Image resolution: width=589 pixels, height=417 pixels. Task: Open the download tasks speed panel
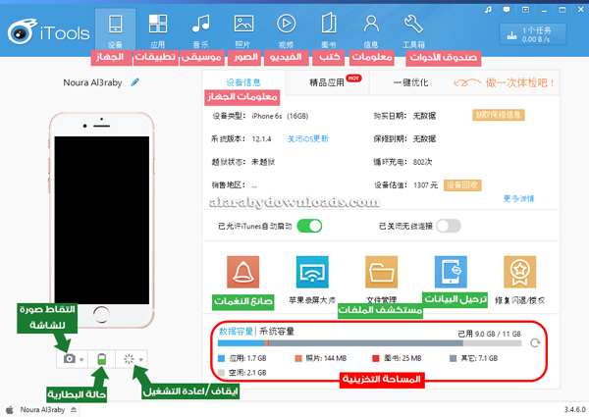click(x=533, y=34)
